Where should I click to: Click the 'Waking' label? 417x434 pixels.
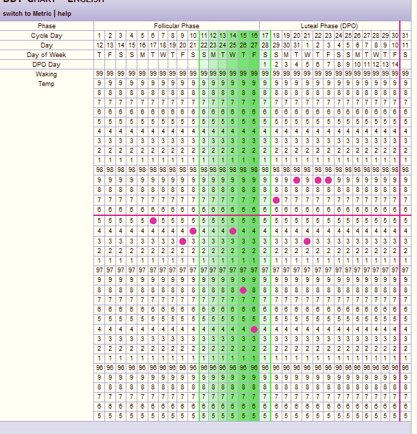46,74
